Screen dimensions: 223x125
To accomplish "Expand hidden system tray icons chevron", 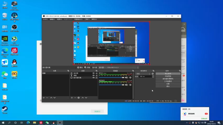I will (187, 123).
